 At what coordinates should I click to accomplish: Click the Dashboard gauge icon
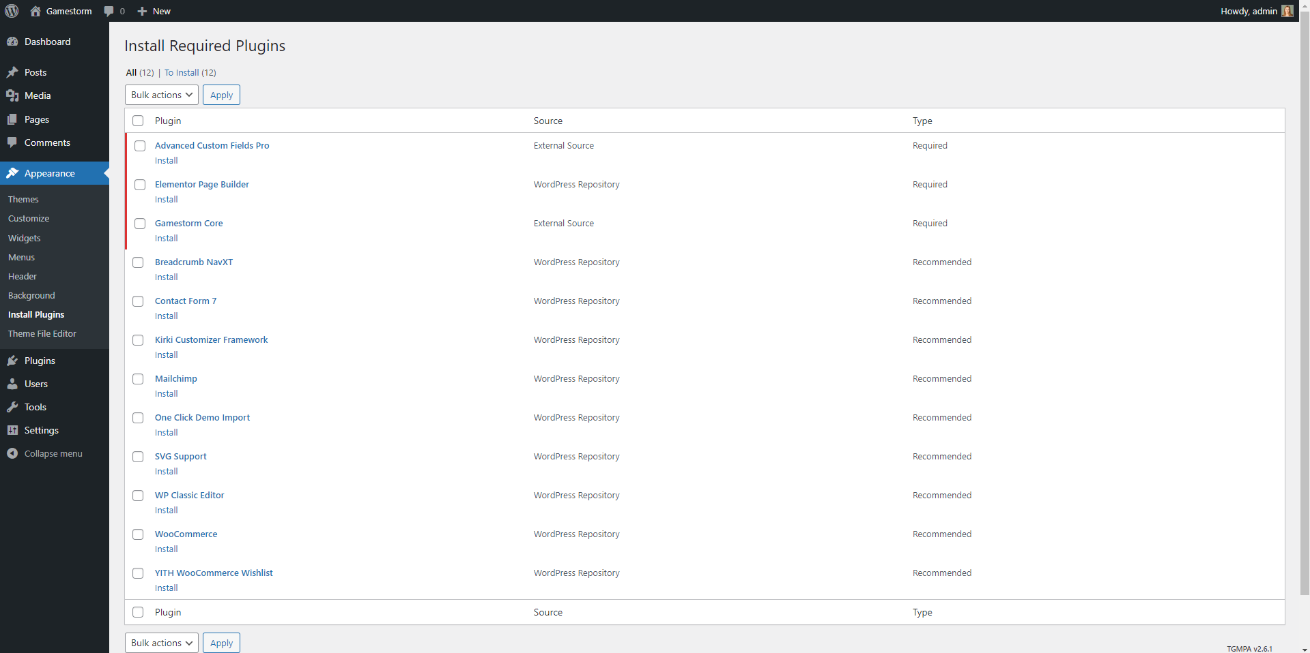point(12,42)
